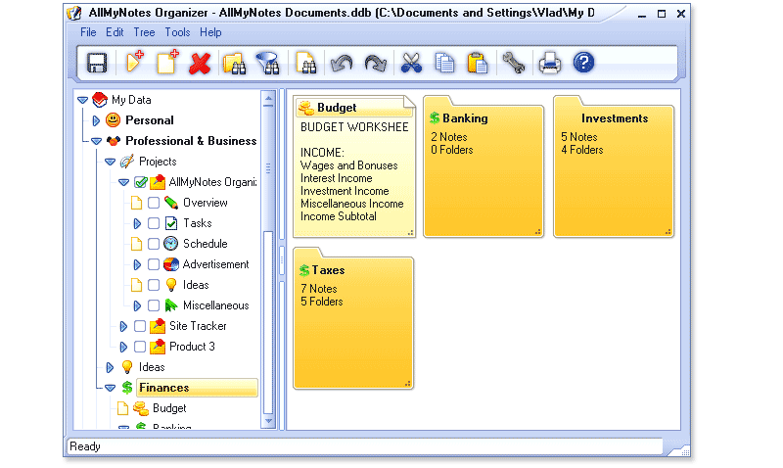Expand the Product 3 node
This screenshot has width=783, height=468.
[x=124, y=347]
